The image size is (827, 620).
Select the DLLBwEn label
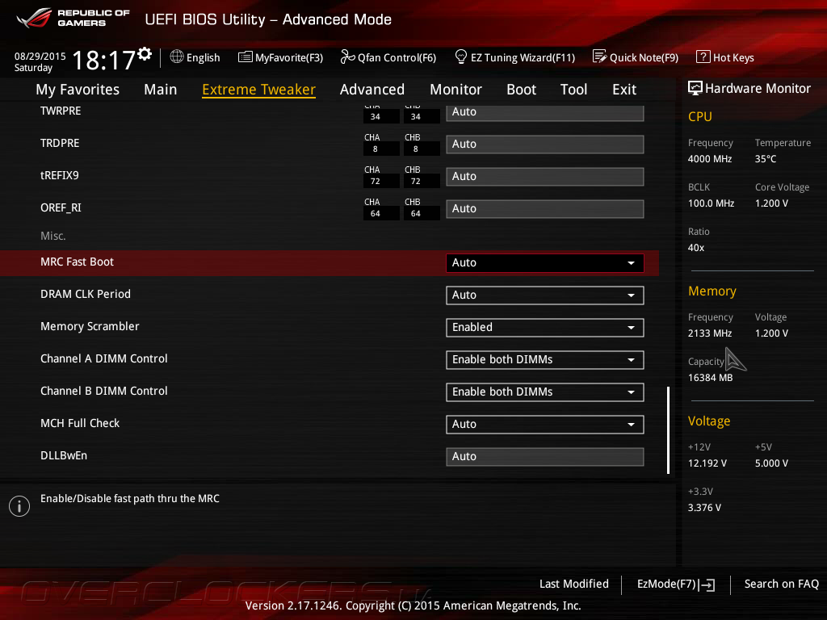tap(64, 455)
